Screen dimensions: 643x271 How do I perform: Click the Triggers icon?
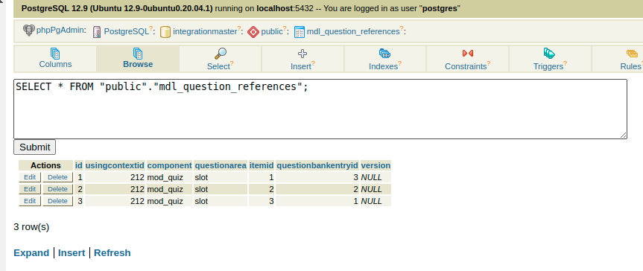coord(550,54)
